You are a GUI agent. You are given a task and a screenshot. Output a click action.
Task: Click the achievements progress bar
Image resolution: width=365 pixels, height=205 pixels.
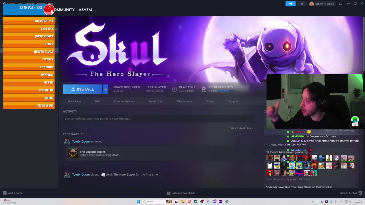coord(227,91)
